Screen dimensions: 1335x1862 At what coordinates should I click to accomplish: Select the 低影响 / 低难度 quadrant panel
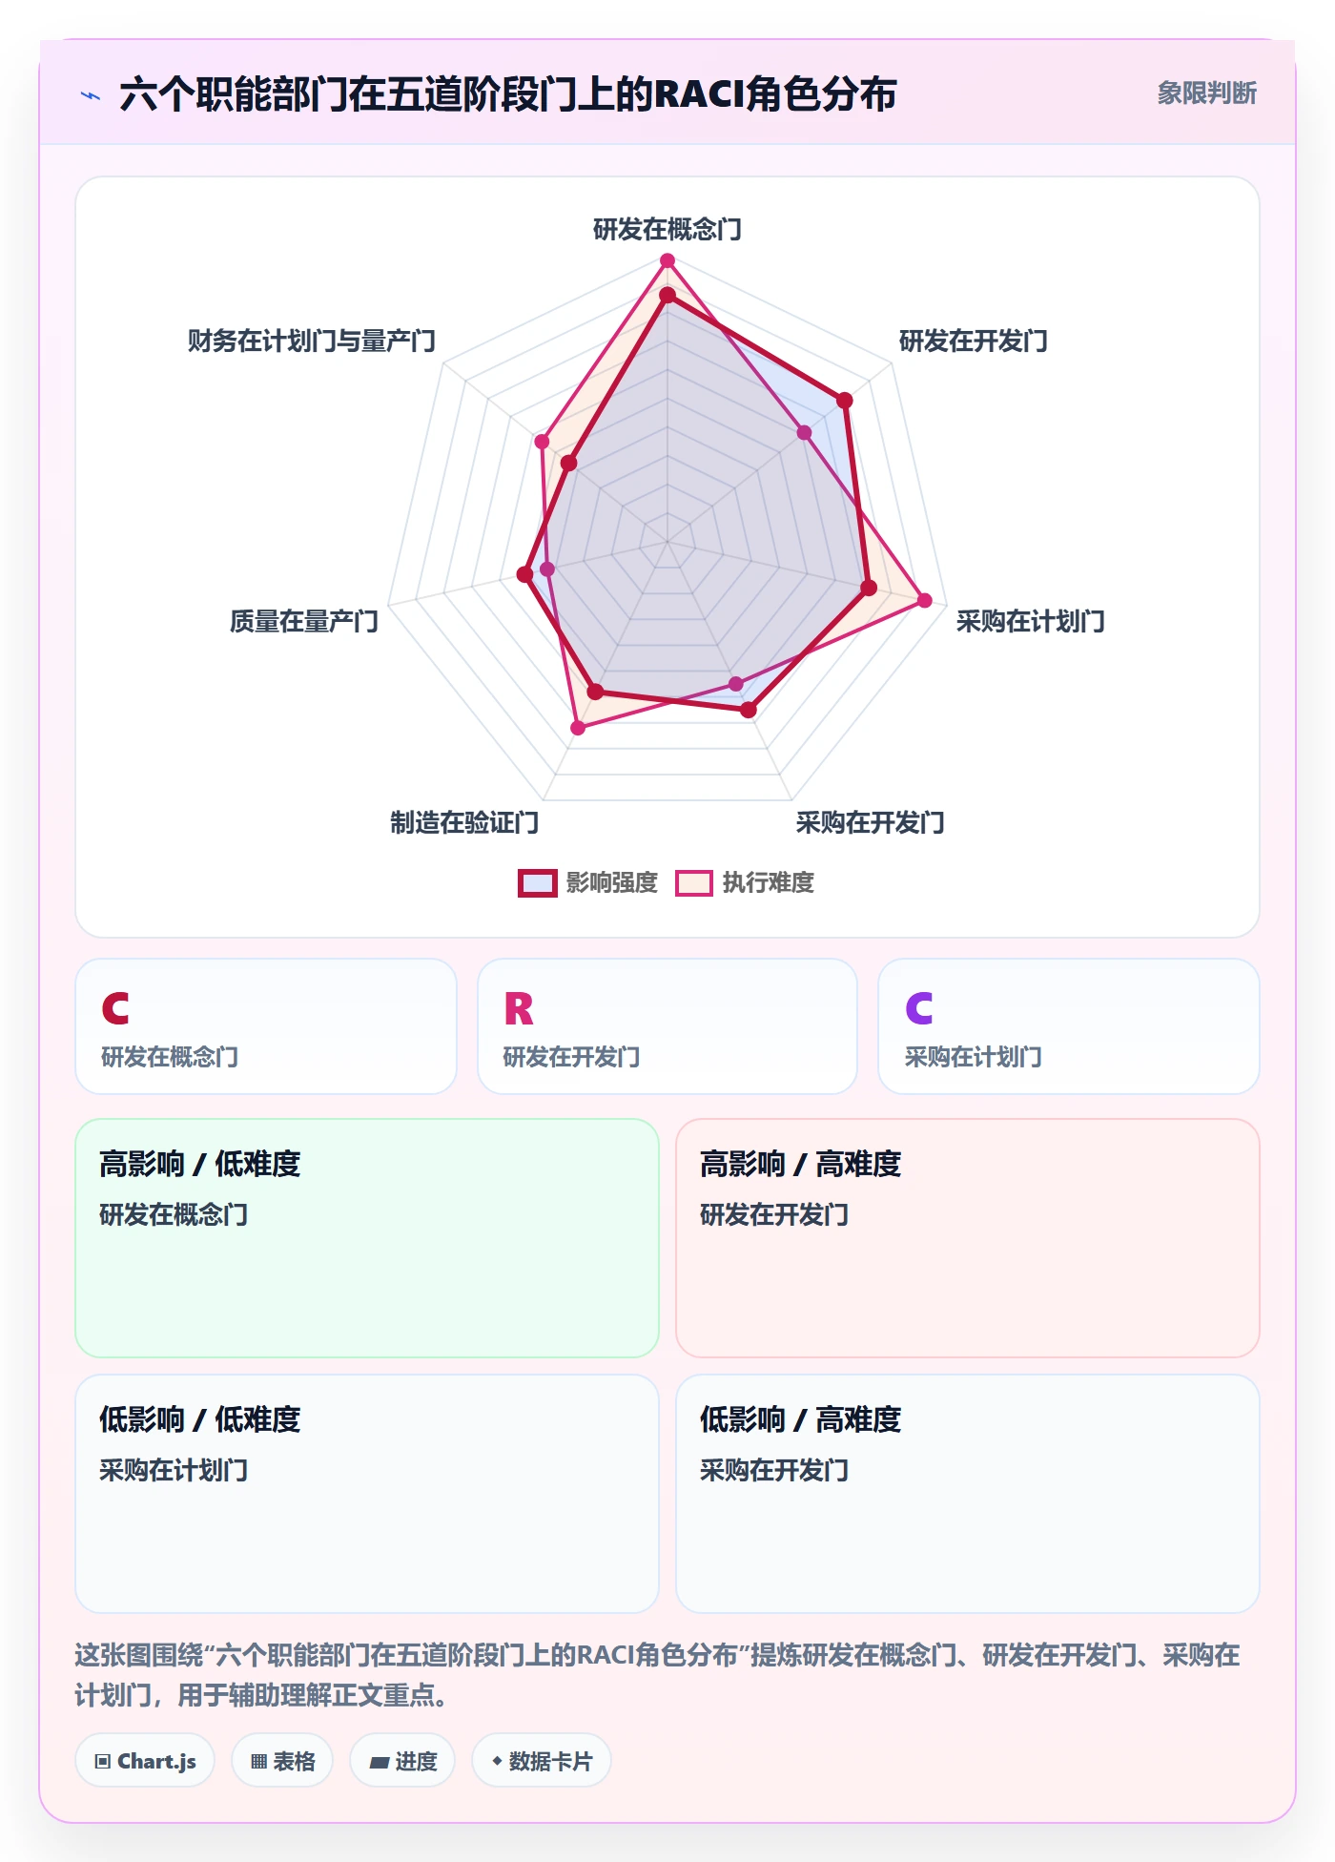coord(367,1494)
